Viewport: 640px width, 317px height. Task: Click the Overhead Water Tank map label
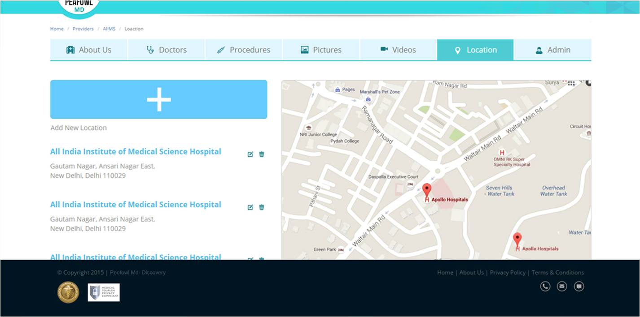coord(553,191)
